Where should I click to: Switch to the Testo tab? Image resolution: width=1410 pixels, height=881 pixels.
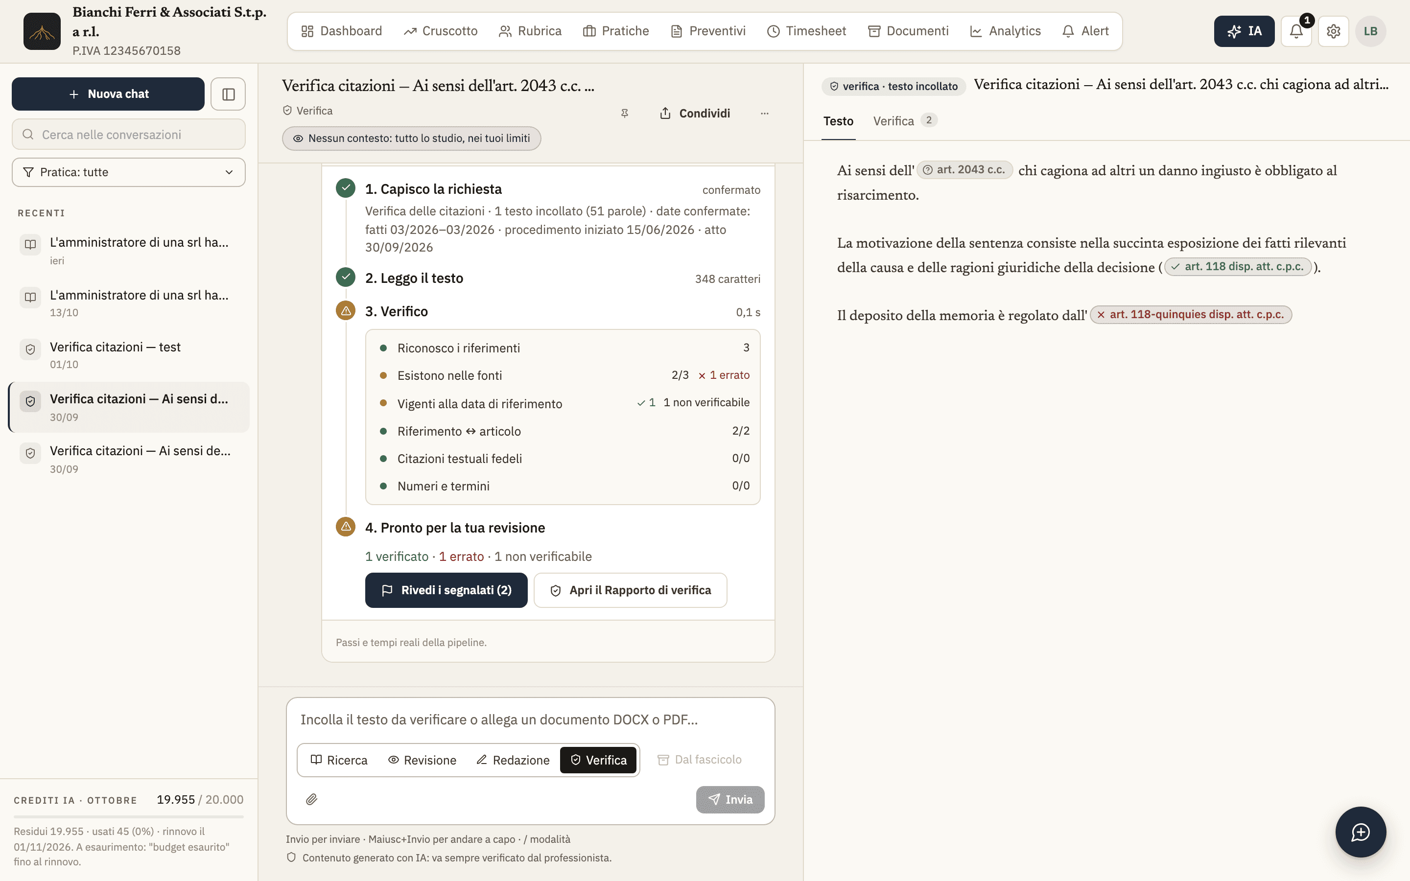pyautogui.click(x=838, y=121)
